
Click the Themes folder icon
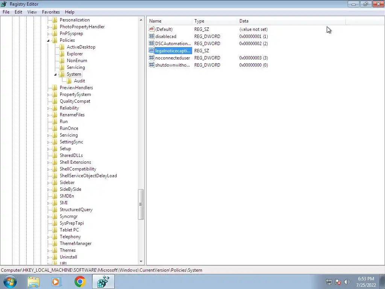[x=55, y=250]
